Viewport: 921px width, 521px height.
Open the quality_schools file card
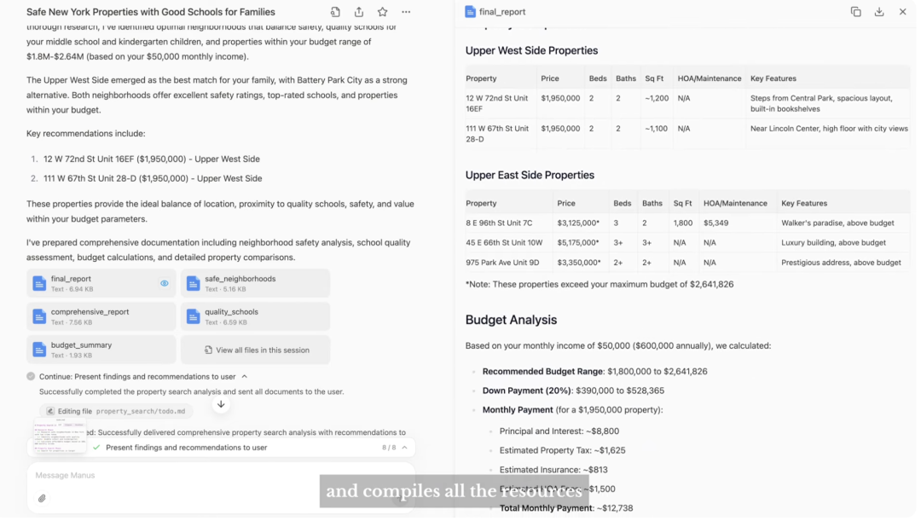click(x=255, y=316)
